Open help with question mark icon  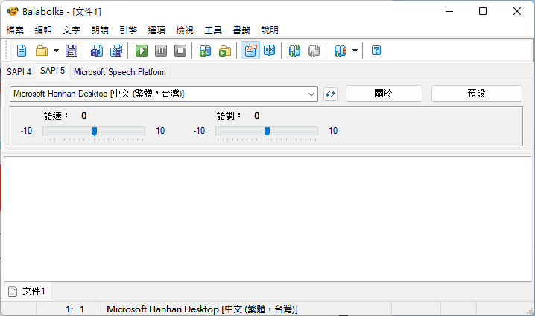coord(376,51)
